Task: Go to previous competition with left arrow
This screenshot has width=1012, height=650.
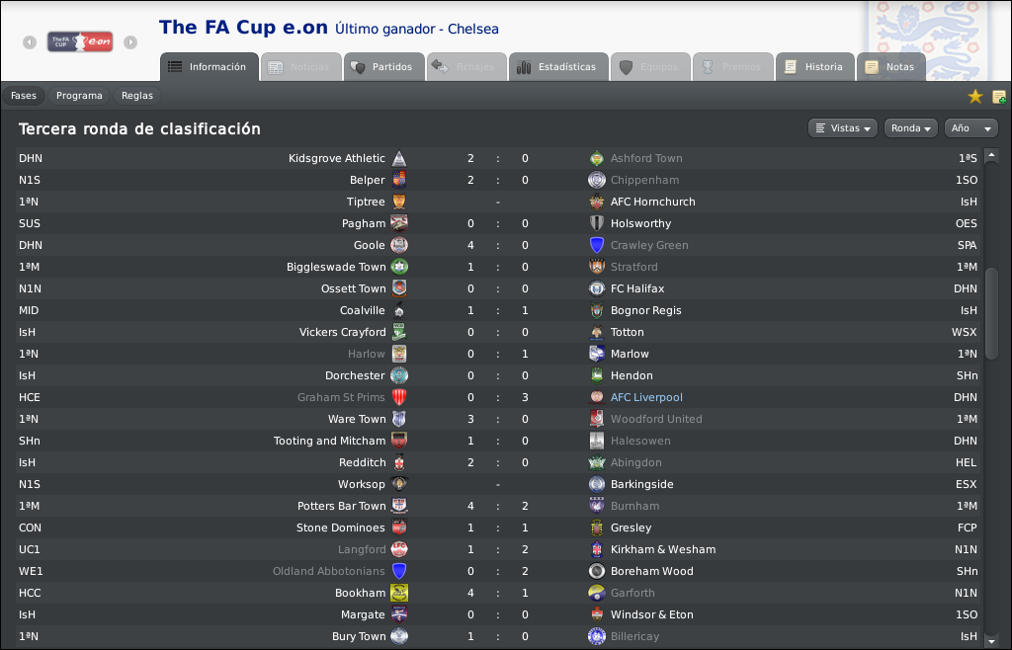Action: 30,42
